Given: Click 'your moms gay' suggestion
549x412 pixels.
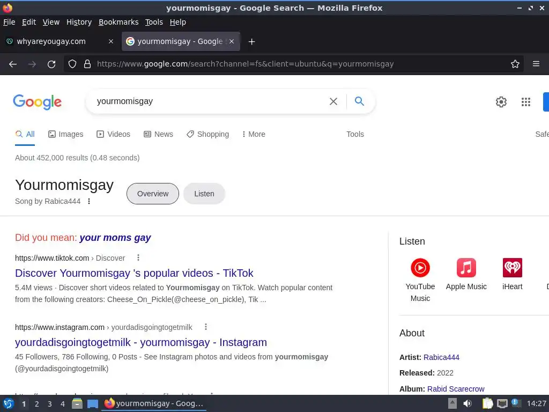Looking at the screenshot, I should coord(115,238).
